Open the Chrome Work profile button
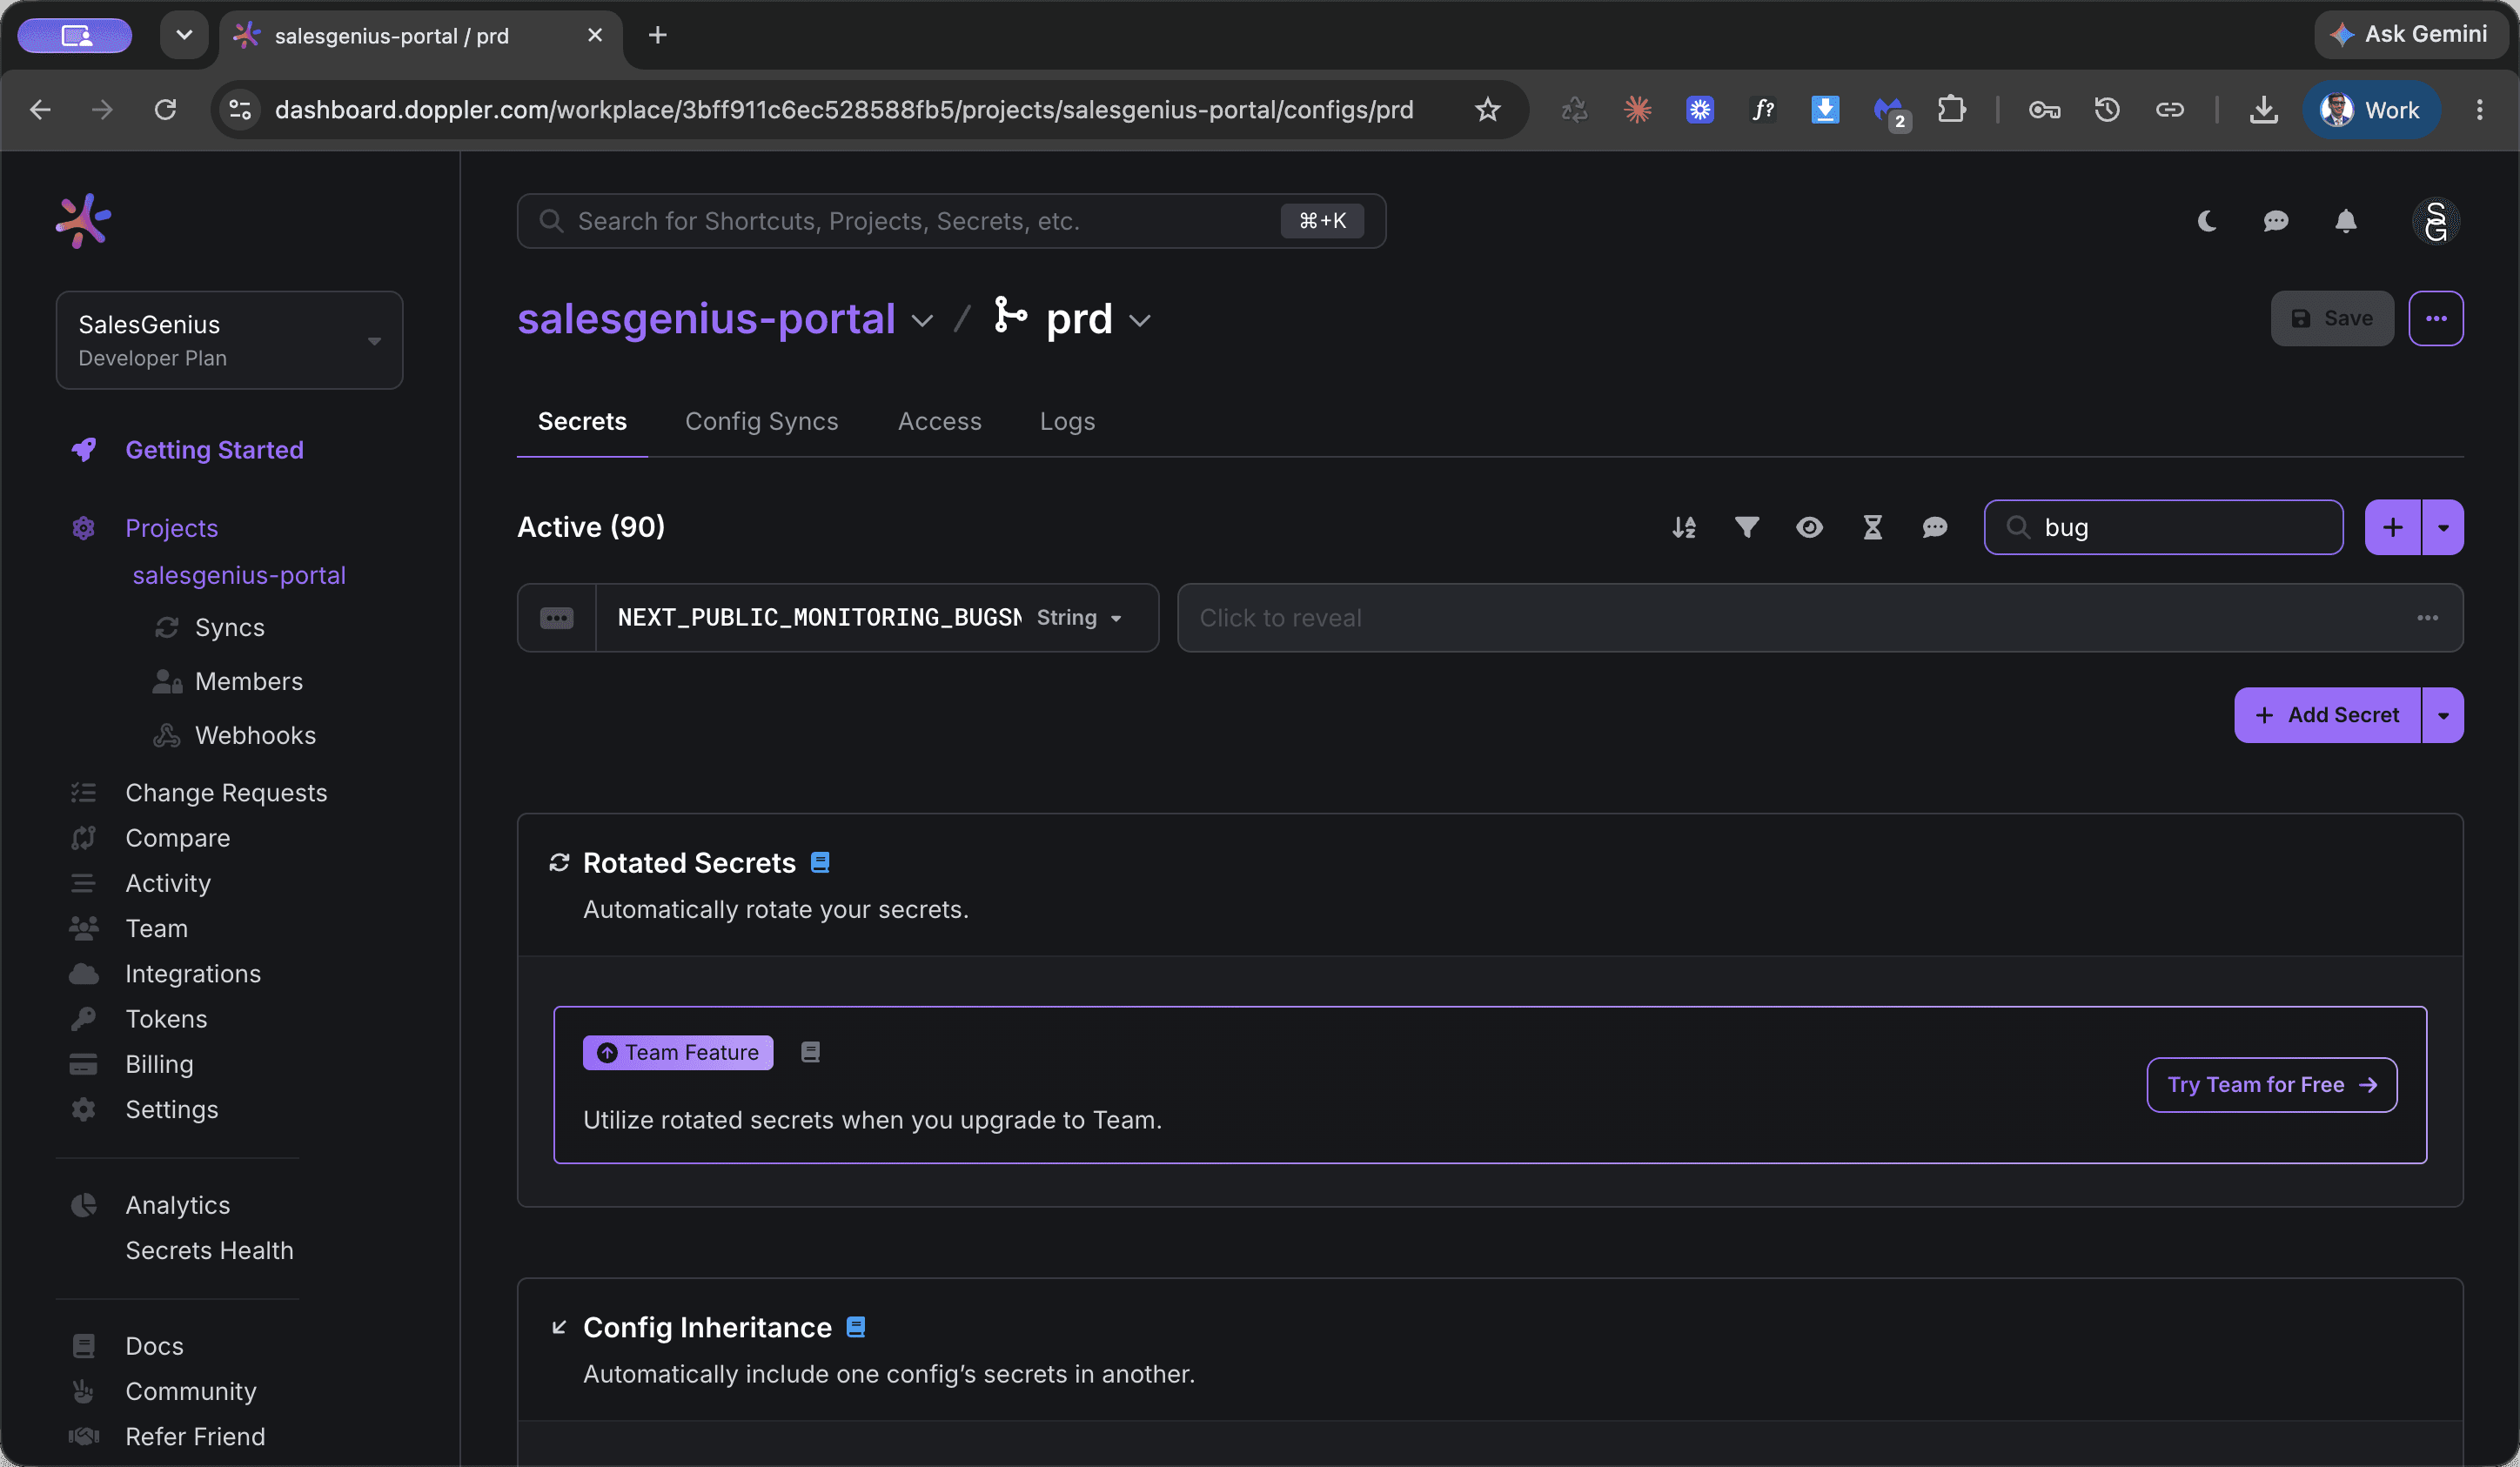2520x1467 pixels. tap(2370, 109)
